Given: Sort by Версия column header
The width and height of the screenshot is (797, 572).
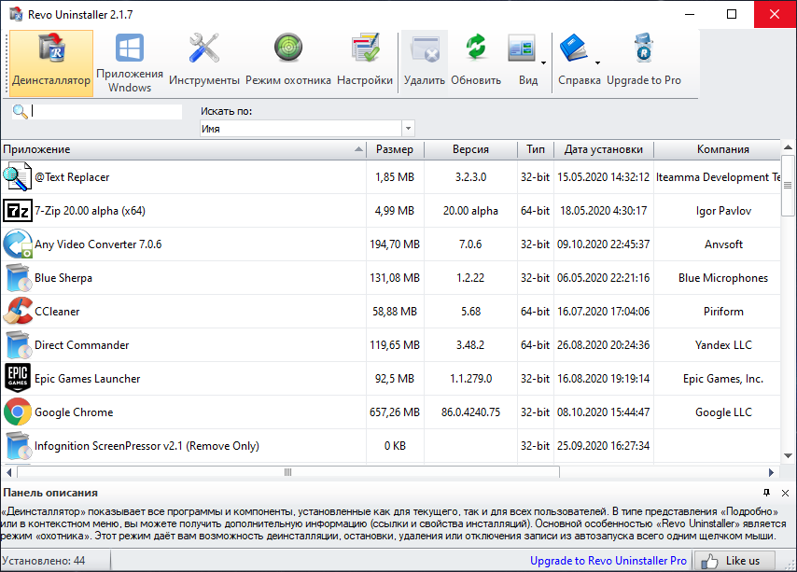Looking at the screenshot, I should click(470, 149).
